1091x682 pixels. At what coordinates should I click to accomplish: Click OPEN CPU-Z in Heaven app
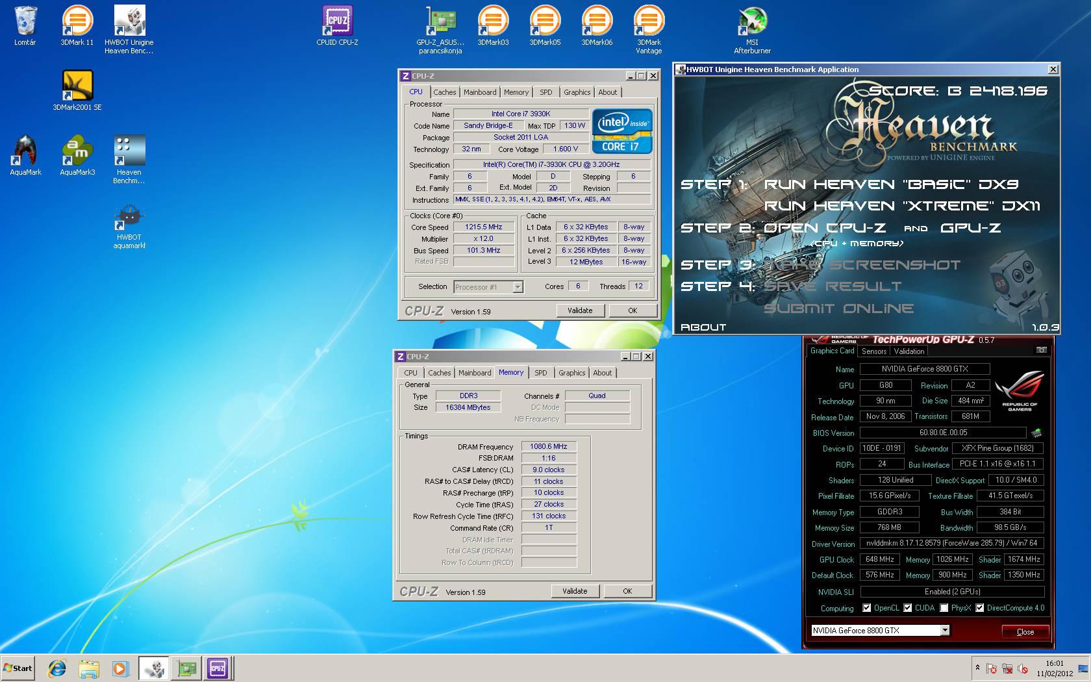[825, 228]
